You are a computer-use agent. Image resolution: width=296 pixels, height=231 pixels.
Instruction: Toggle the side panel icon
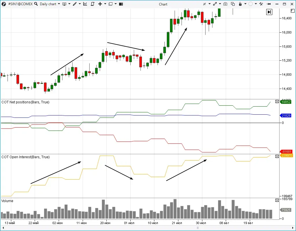pyautogui.click(x=121, y=4)
